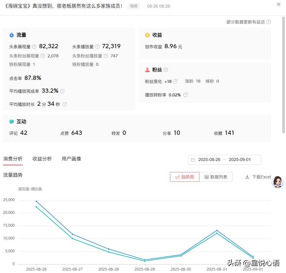Click help icon next to 头条展现量
The height and width of the screenshot is (273, 286).
coord(34,47)
